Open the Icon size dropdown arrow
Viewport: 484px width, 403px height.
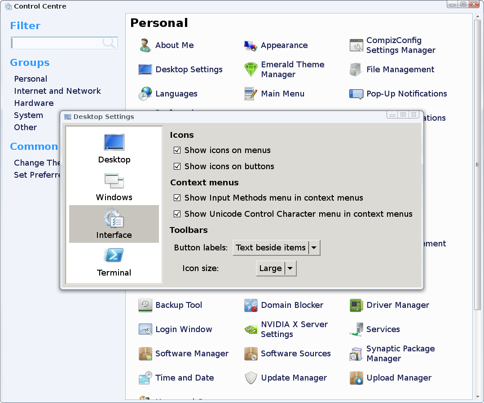point(290,268)
